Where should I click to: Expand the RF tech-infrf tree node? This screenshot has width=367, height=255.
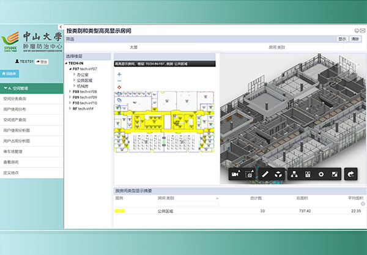tap(70, 108)
